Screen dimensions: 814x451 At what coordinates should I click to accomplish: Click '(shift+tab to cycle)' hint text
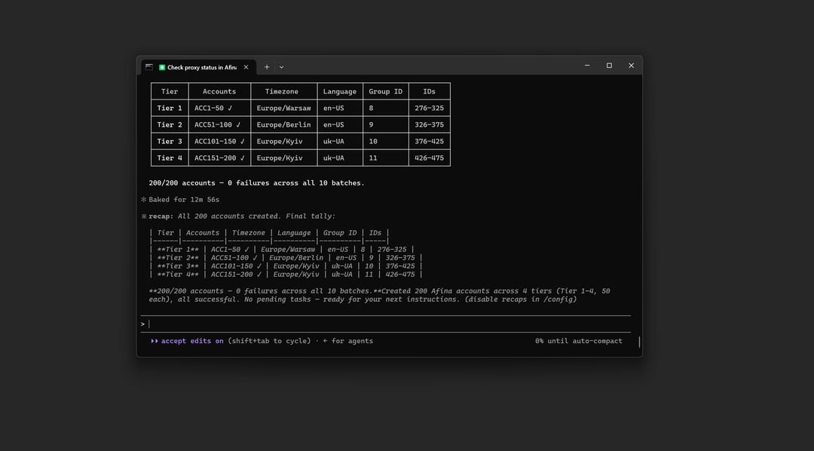[269, 341]
